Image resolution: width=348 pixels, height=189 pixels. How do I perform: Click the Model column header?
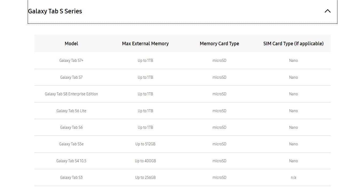click(71, 43)
